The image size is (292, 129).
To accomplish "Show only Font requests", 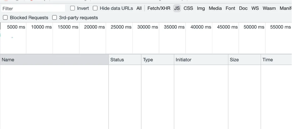I will click(x=230, y=8).
